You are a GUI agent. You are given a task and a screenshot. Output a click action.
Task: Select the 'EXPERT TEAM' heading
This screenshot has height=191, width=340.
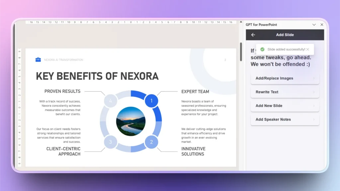(x=195, y=92)
